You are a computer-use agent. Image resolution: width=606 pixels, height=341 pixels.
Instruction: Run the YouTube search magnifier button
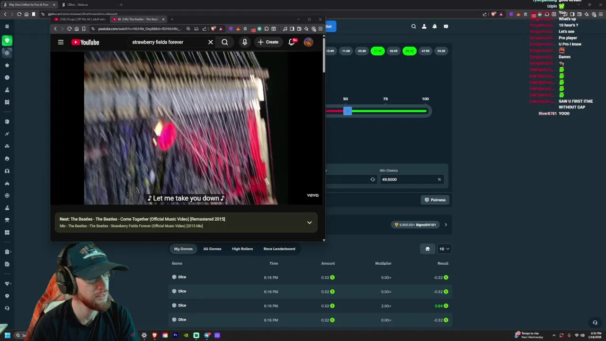click(x=225, y=42)
